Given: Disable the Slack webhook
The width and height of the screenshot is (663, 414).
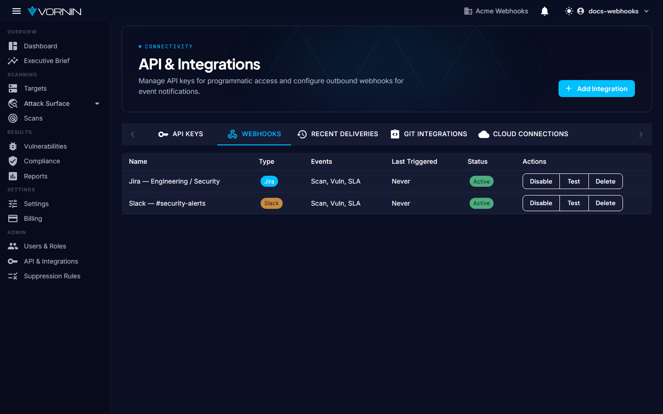Looking at the screenshot, I should tap(541, 203).
